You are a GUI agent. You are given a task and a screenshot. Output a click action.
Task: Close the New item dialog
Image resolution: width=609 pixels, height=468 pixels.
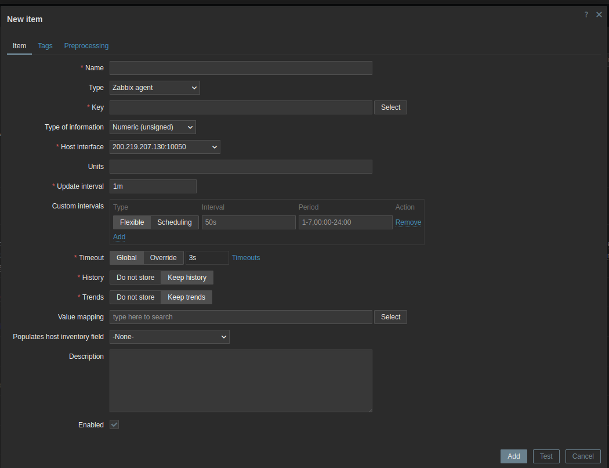click(599, 15)
